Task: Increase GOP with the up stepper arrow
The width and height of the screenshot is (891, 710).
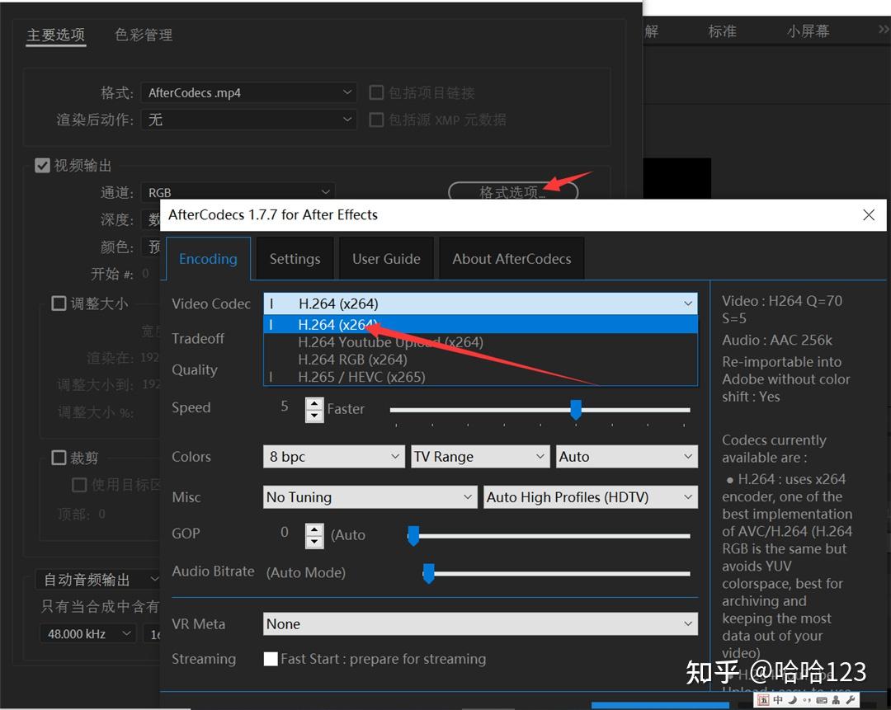Action: coord(314,529)
